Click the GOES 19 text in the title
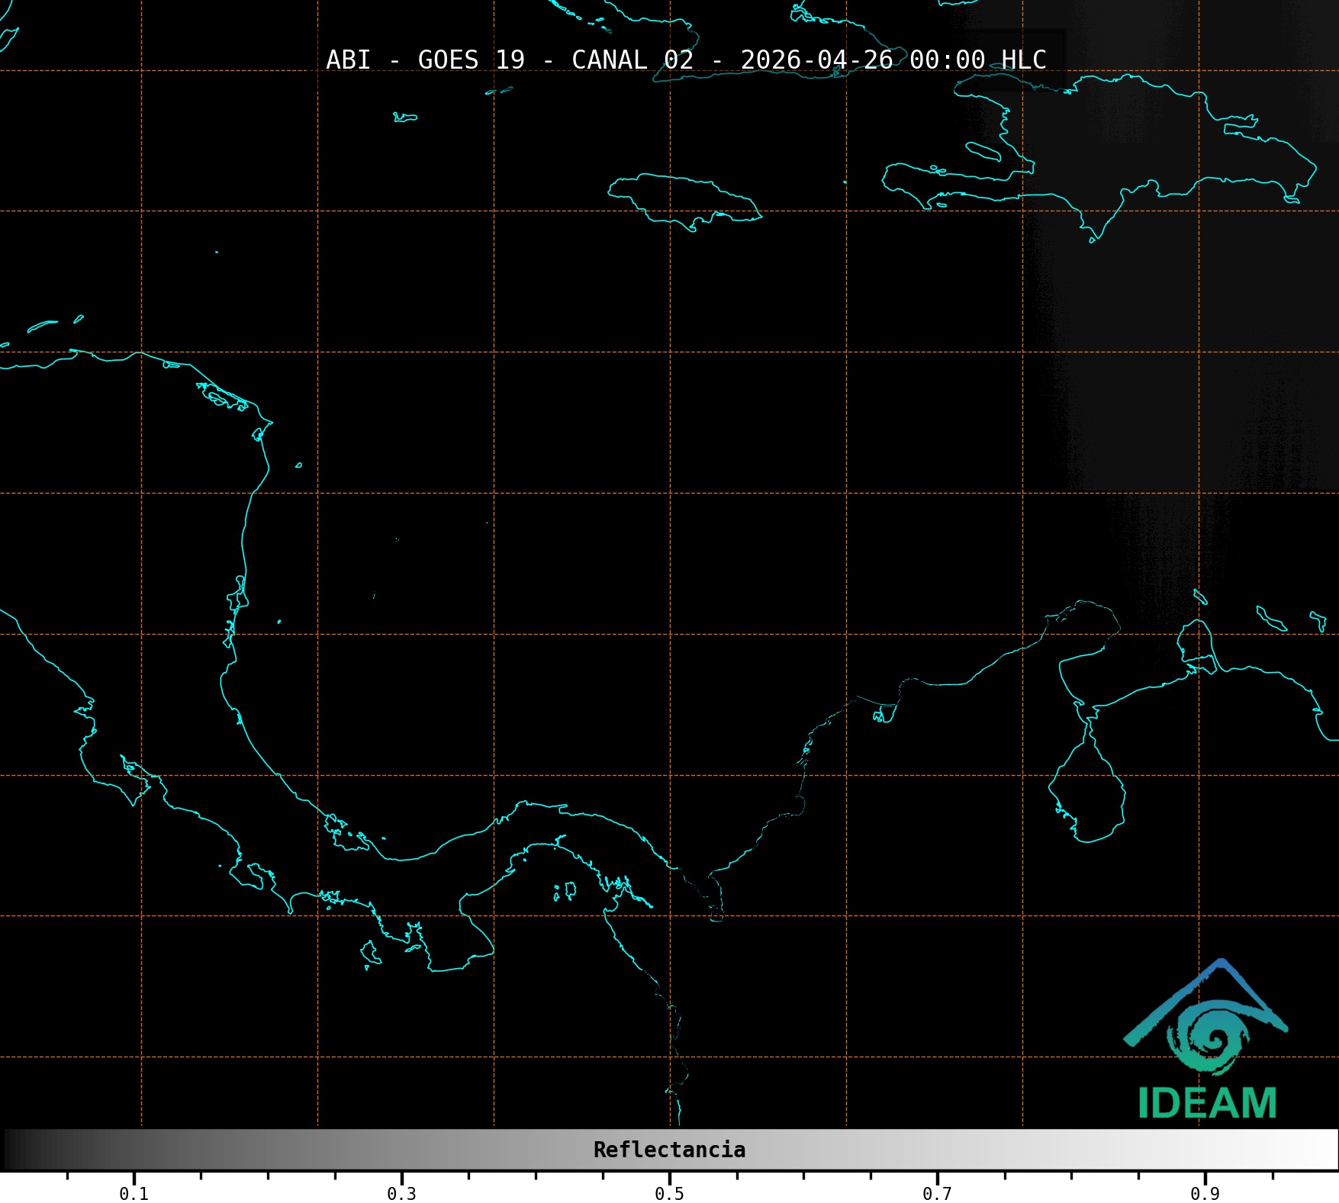 pyautogui.click(x=471, y=60)
